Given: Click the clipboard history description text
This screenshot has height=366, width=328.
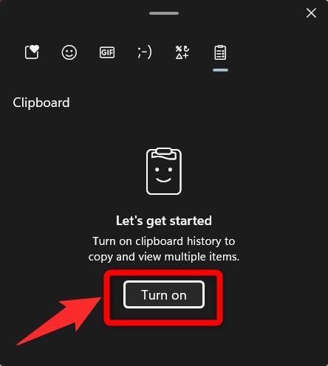Looking at the screenshot, I should click(x=164, y=249).
